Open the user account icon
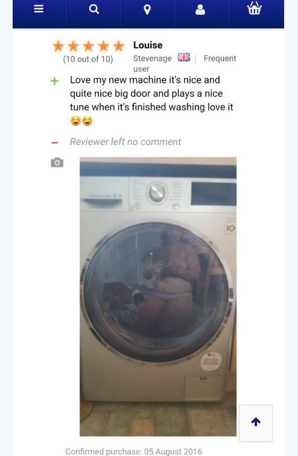The image size is (298, 456). click(200, 10)
